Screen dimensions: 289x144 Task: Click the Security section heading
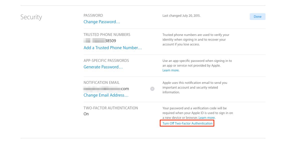click(x=31, y=17)
